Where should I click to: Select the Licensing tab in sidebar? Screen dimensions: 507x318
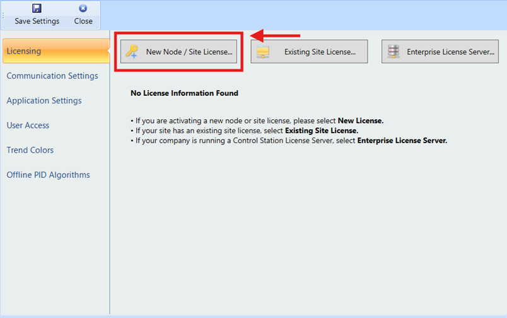coord(24,51)
